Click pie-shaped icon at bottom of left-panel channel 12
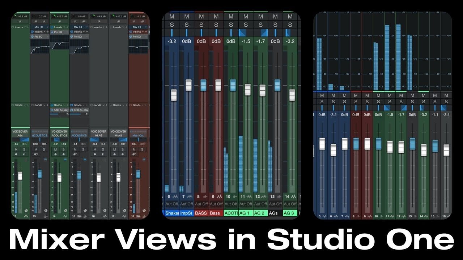 click(x=26, y=210)
